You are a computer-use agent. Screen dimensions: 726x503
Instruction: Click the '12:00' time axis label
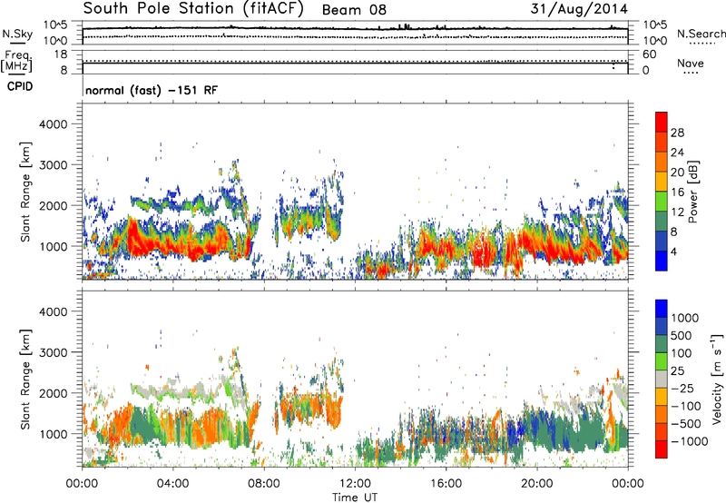[355, 484]
